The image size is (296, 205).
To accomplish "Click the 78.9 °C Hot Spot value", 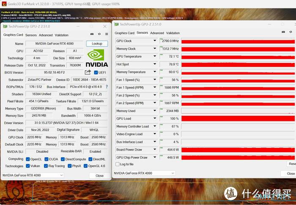I will coord(169,64).
